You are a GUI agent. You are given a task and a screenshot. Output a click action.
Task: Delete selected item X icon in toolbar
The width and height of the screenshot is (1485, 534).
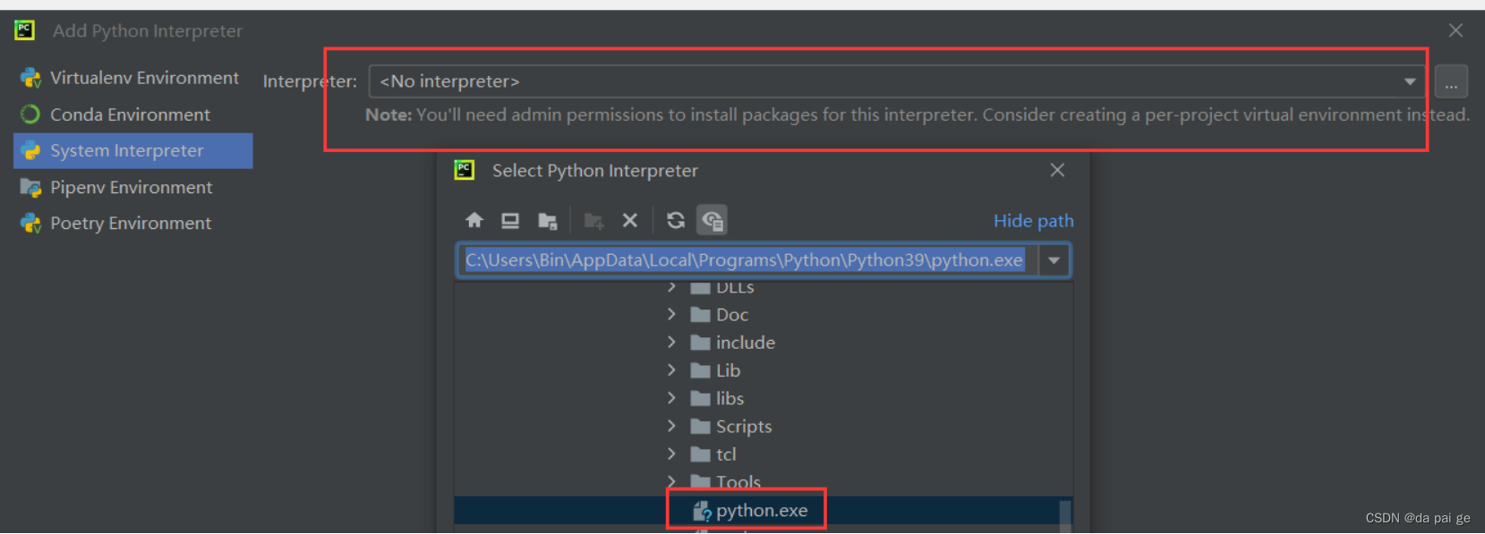click(630, 220)
